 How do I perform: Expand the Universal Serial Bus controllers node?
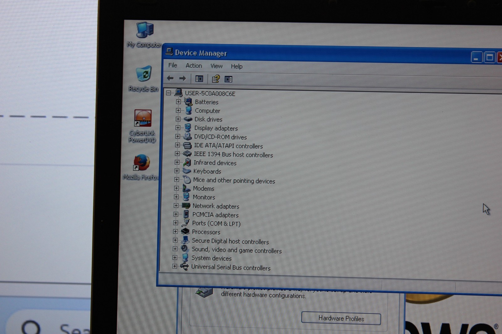175,266
